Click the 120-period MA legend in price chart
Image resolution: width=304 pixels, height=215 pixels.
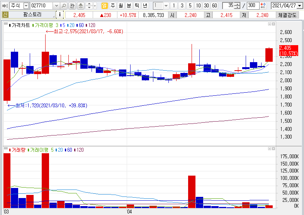[90, 25]
